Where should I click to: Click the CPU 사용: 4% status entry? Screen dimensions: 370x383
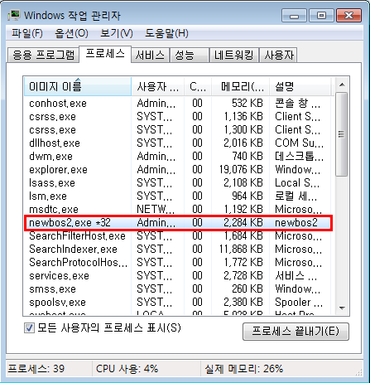[x=127, y=369]
